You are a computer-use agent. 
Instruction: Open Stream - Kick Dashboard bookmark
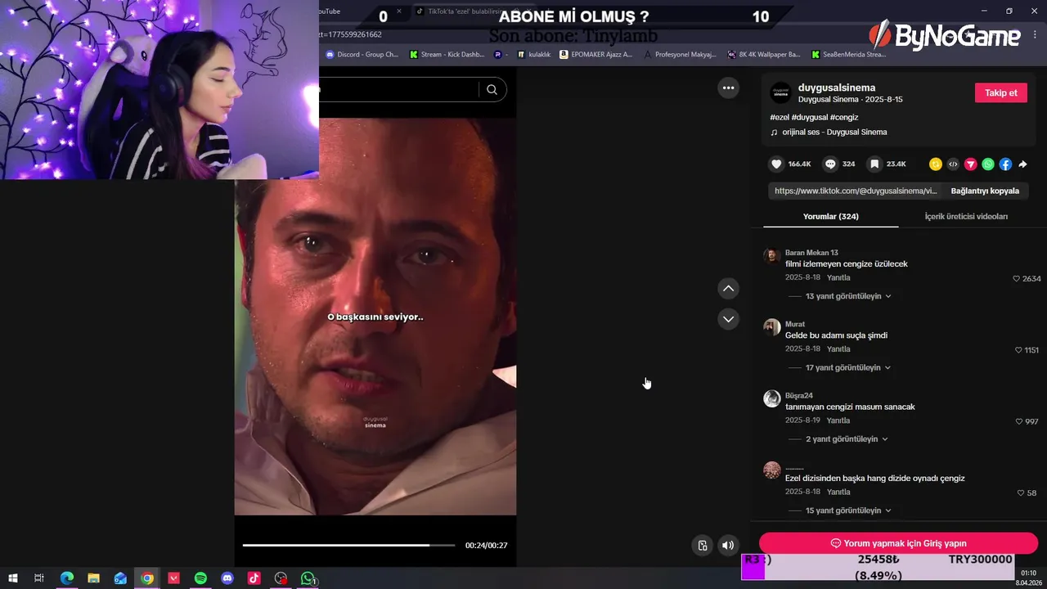tap(447, 55)
